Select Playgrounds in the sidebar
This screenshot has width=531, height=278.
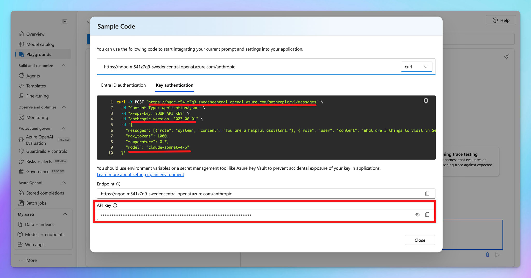coord(43,54)
